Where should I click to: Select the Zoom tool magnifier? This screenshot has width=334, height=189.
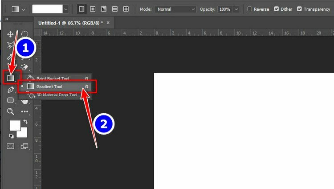11,111
